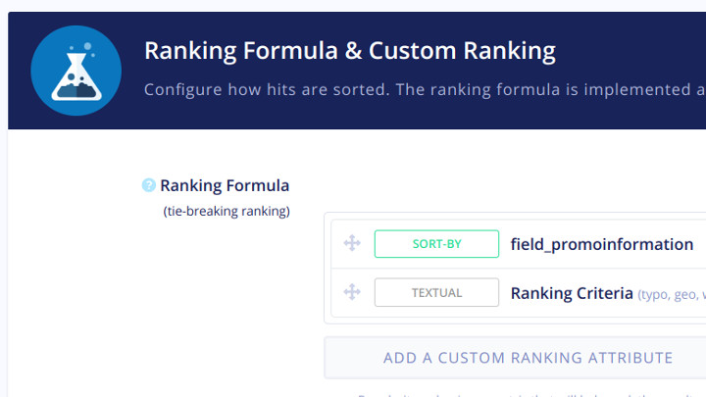Image resolution: width=706 pixels, height=397 pixels.
Task: Click the word 'Configure' in banner description
Action: 183,89
